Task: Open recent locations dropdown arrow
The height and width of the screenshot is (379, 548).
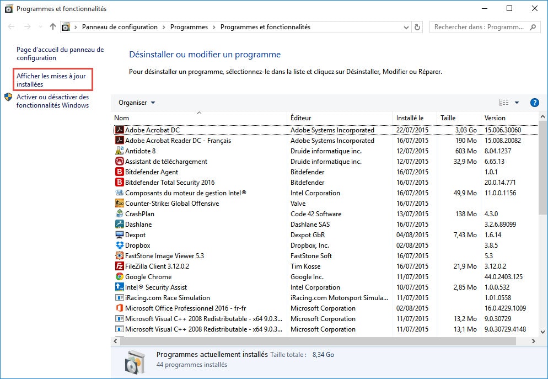Action: pos(40,27)
